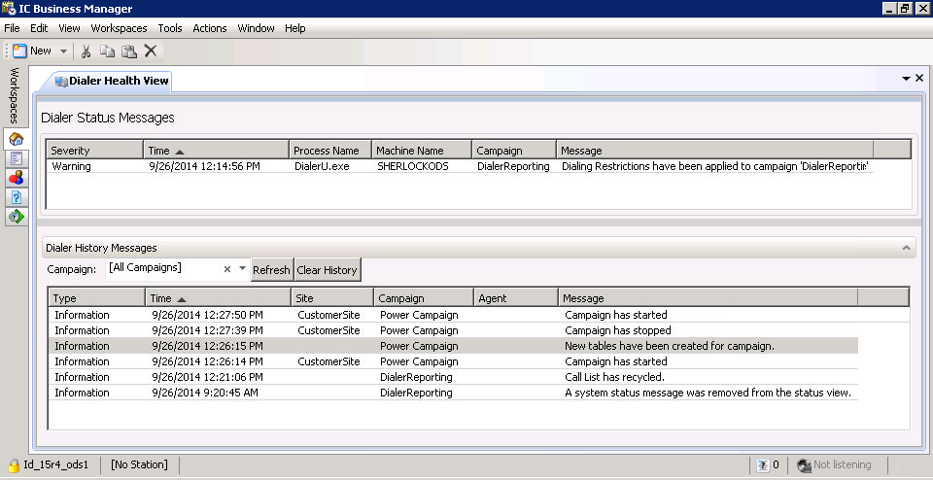Open the Workspaces menu
The image size is (933, 480).
point(119,28)
